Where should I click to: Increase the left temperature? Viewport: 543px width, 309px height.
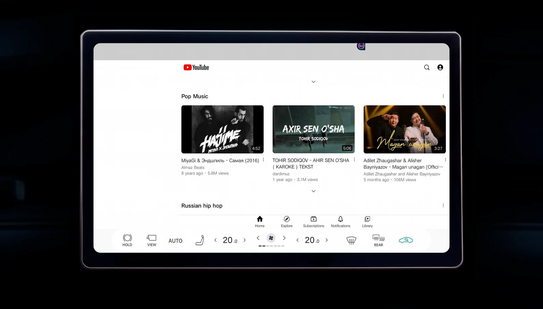(245, 240)
